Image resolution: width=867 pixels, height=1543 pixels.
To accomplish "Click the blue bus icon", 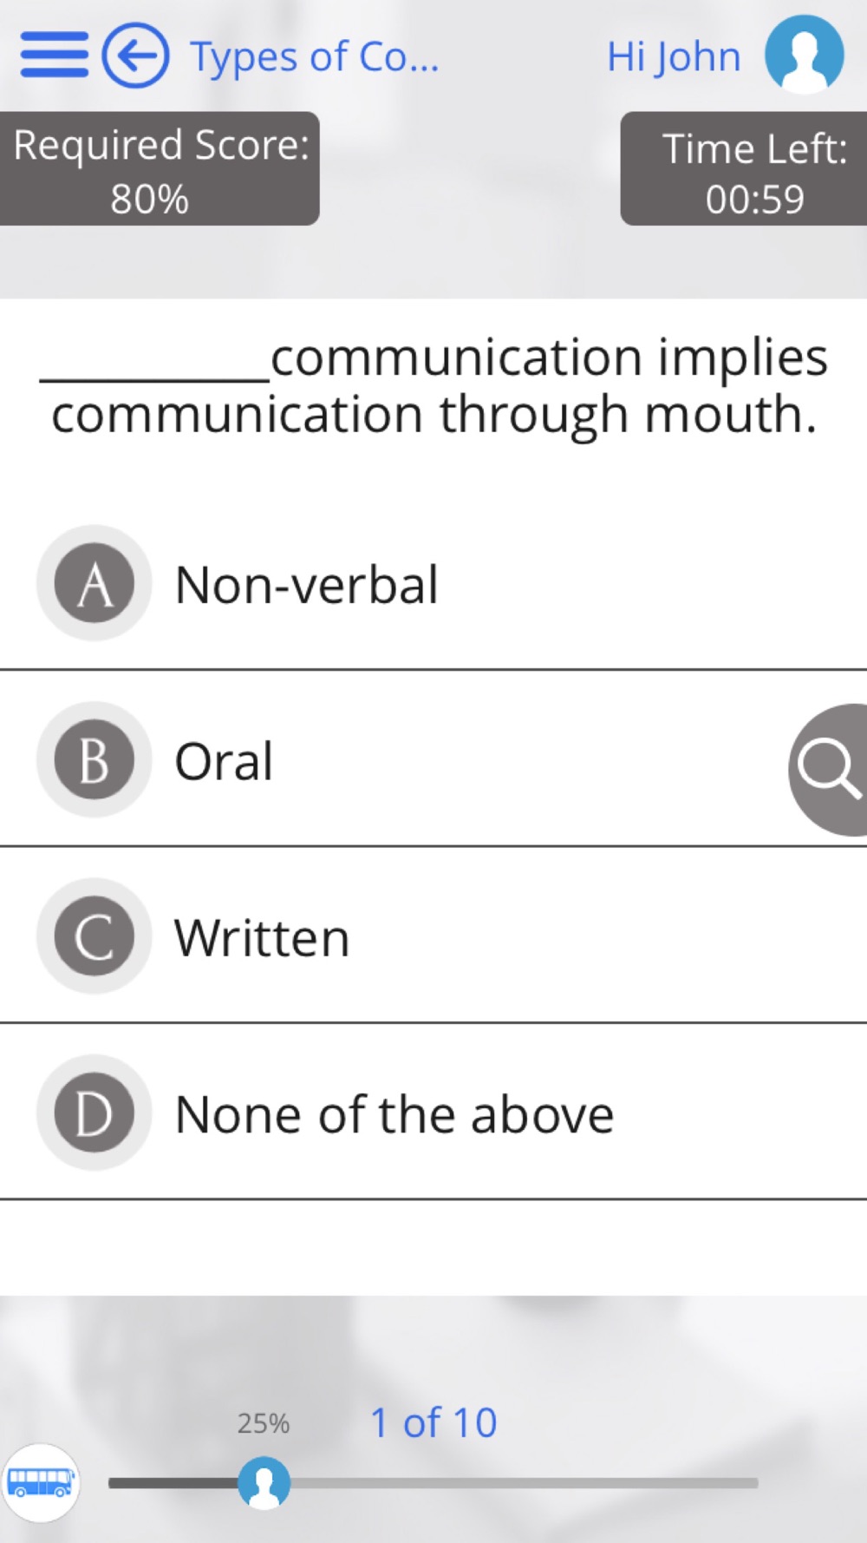I will [x=40, y=1482].
